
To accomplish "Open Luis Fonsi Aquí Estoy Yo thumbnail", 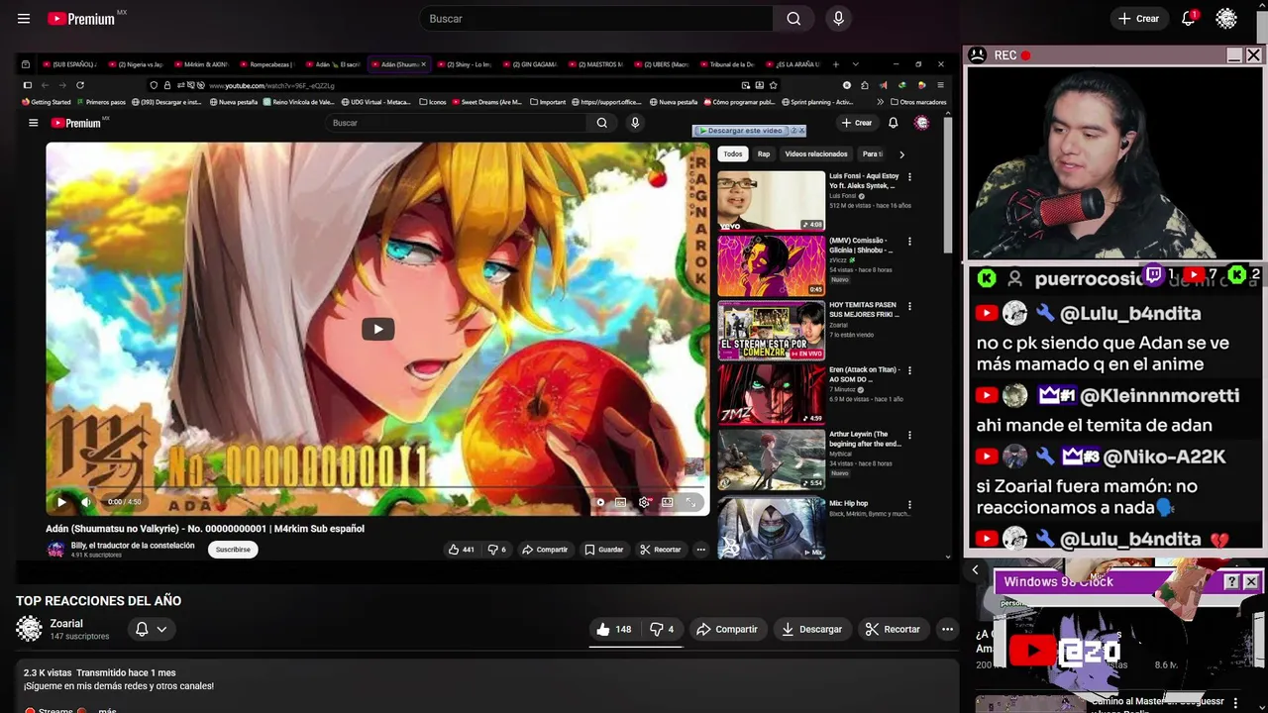I will [x=771, y=200].
